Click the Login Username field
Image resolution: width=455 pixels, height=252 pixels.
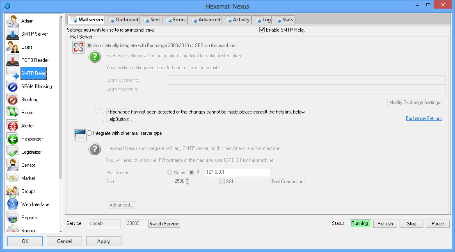pos(306,80)
